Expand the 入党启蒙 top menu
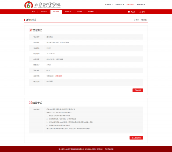 (109, 5)
